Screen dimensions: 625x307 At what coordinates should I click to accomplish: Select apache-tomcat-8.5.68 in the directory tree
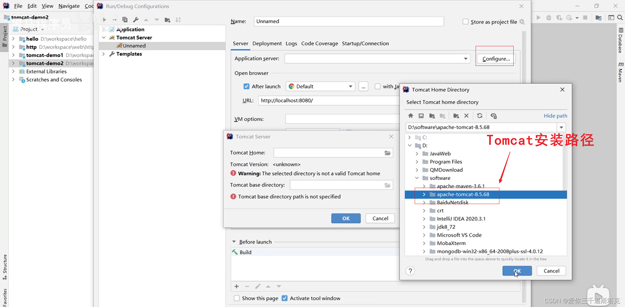click(x=463, y=194)
